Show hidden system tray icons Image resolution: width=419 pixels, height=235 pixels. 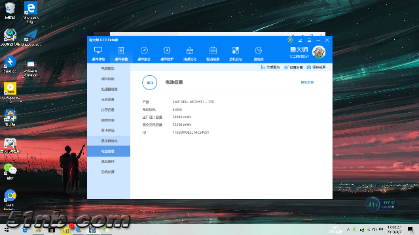[348, 229]
